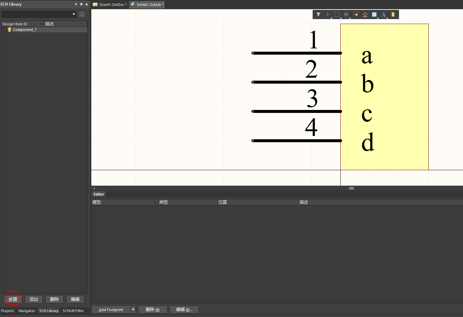Image resolution: width=463 pixels, height=317 pixels.
Task: Select the move objects cross tool
Action: pyautogui.click(x=327, y=14)
